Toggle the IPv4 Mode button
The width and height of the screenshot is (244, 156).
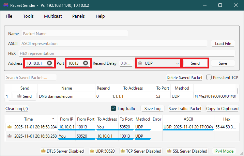(224, 151)
